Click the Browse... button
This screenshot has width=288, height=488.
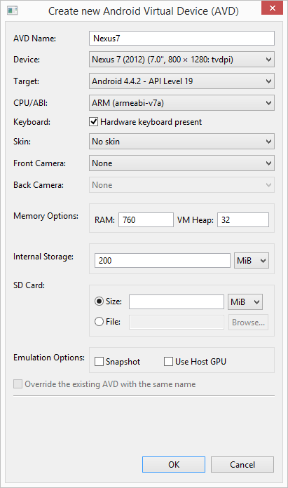[x=248, y=322]
